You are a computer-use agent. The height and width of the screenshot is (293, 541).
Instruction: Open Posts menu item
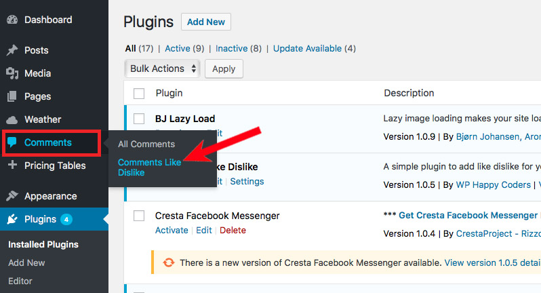point(36,50)
